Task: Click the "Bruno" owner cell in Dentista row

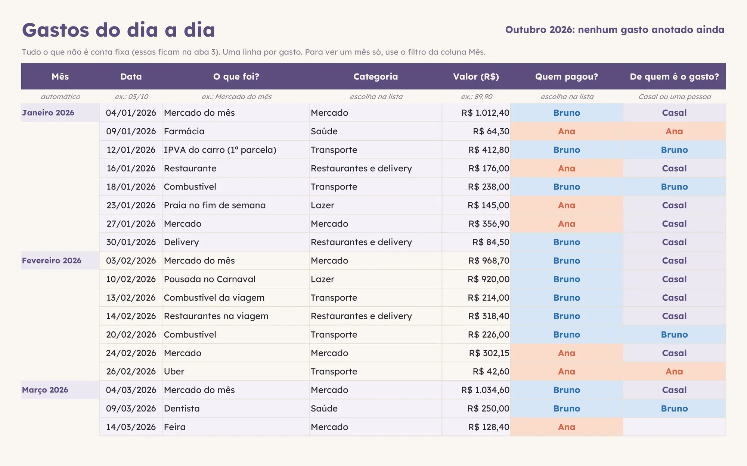Action: (x=674, y=408)
